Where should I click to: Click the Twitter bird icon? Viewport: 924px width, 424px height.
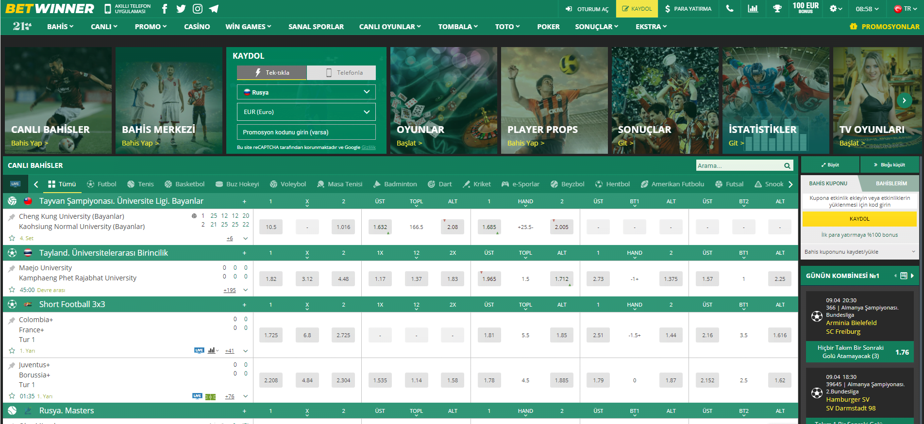[181, 9]
